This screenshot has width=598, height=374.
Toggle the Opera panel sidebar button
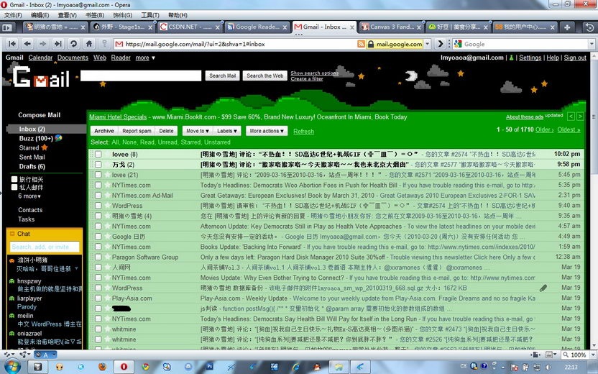click(7, 27)
